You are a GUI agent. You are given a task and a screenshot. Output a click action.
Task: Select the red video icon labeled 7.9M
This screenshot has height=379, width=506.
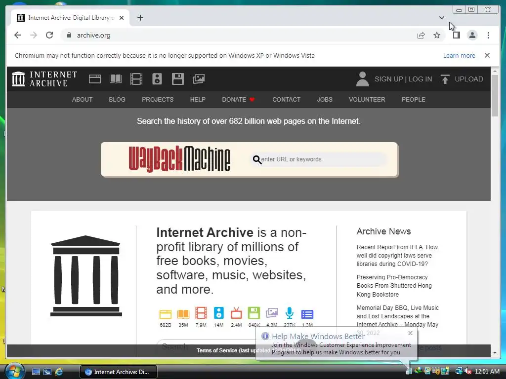(201, 313)
